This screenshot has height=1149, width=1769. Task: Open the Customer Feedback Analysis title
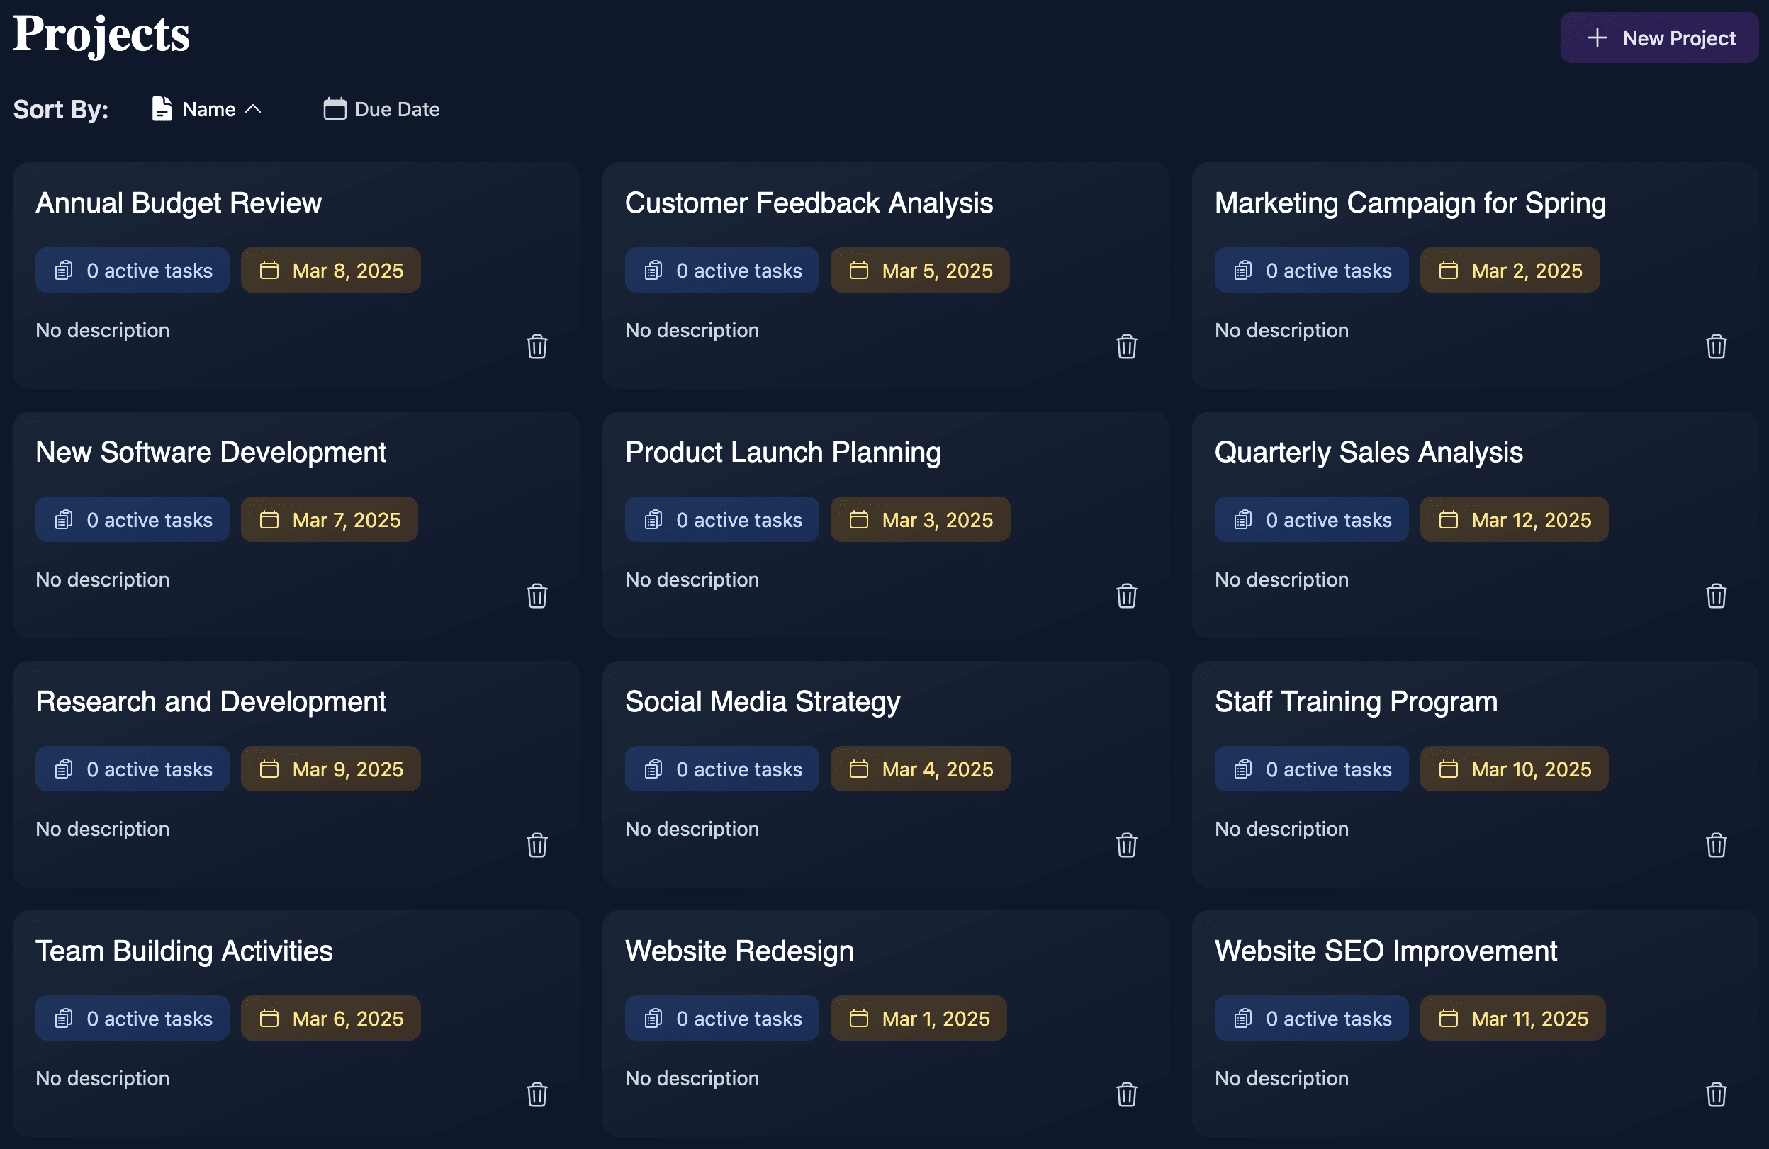[809, 203]
